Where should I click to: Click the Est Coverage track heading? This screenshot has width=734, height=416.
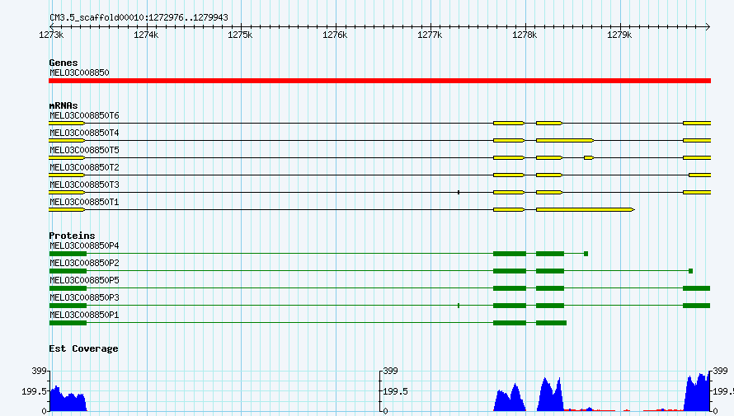click(83, 348)
